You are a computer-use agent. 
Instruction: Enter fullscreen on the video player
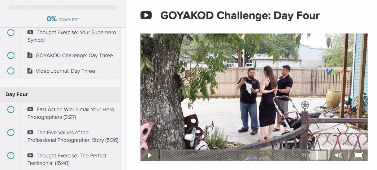pos(358,155)
